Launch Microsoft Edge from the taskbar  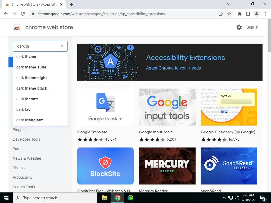[x=130, y=198]
